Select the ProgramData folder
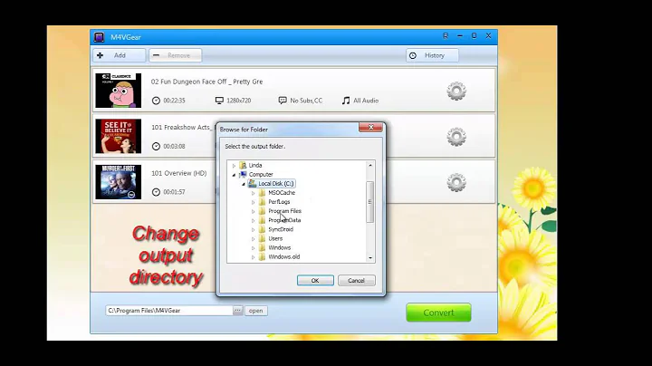The image size is (652, 366). pyautogui.click(x=284, y=220)
